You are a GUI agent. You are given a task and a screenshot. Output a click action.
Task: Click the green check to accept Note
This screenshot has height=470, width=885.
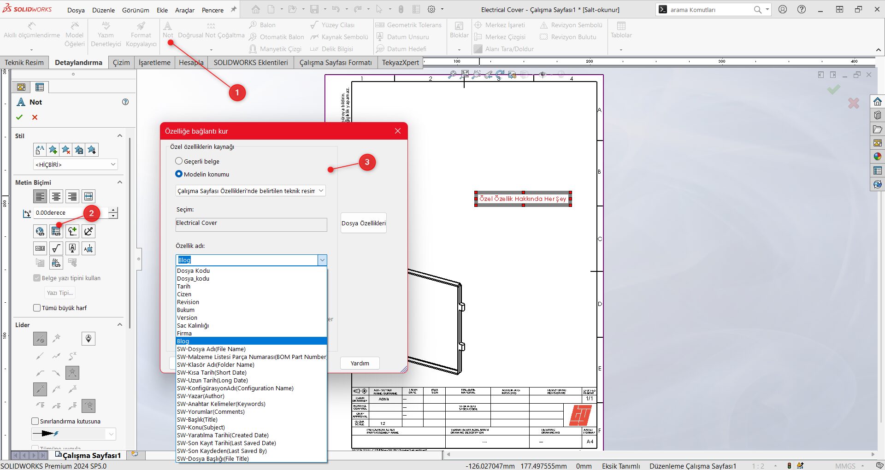(19, 117)
